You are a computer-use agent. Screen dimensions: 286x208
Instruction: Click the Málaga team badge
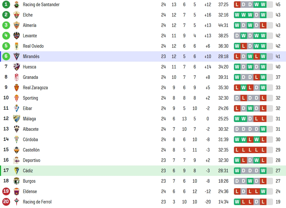click(x=17, y=119)
